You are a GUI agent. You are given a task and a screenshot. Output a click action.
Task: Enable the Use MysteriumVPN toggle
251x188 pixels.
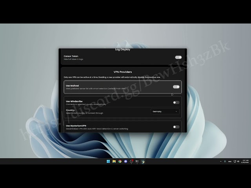click(x=176, y=127)
